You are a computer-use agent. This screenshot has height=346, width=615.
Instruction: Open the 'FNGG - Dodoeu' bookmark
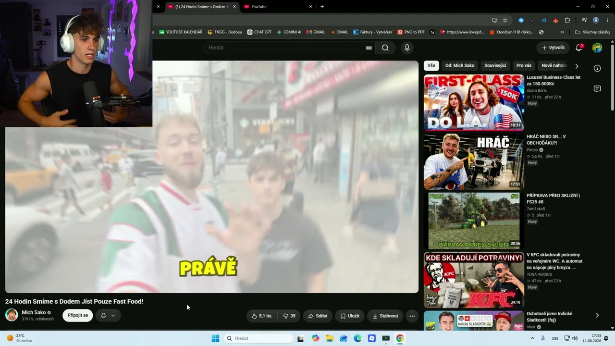point(225,32)
